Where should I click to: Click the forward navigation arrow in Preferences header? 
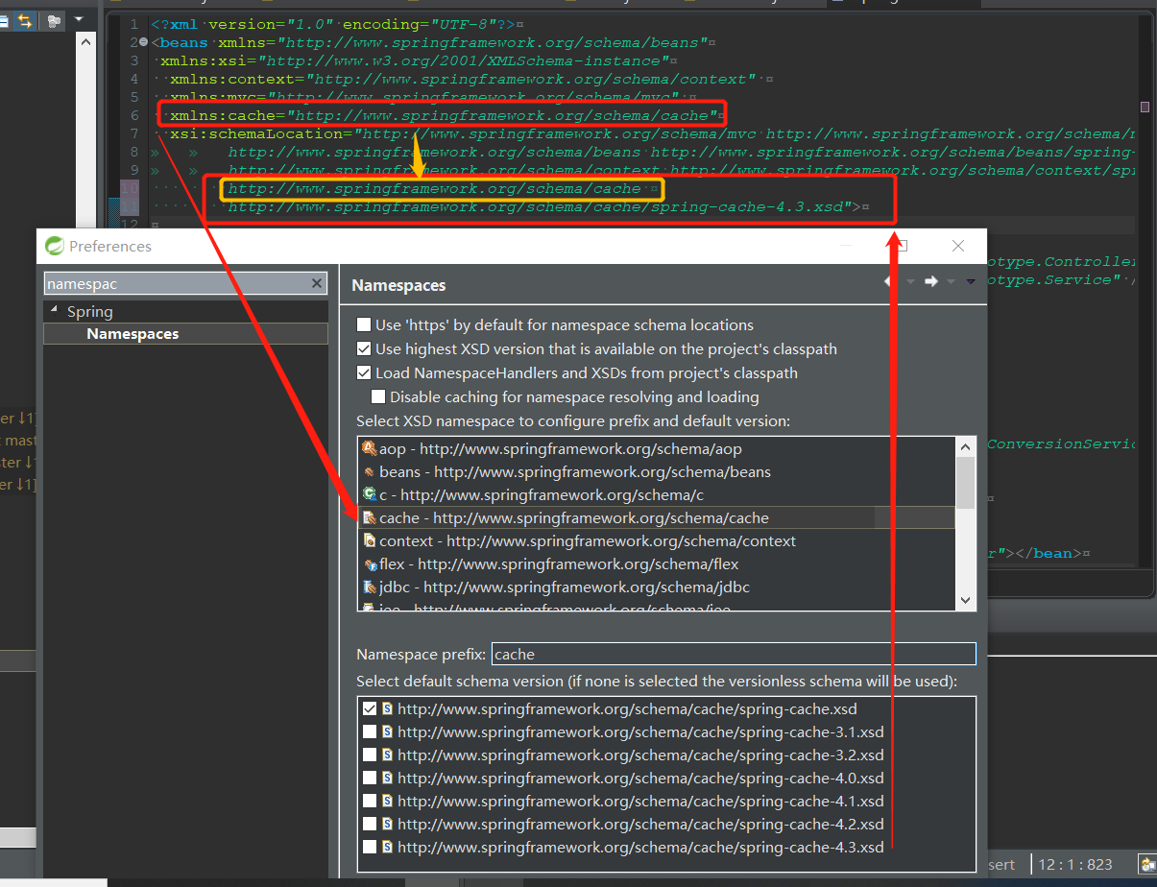pos(930,281)
